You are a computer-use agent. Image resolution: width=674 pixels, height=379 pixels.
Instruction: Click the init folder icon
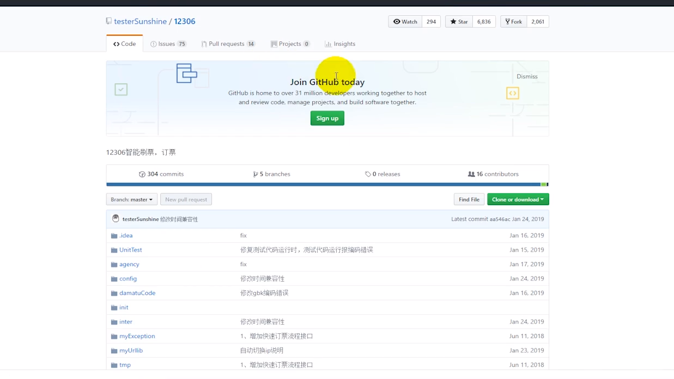tap(114, 308)
